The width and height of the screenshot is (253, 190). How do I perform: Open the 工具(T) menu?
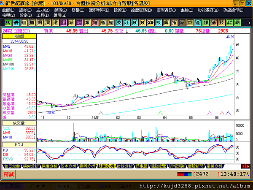pos(43,15)
